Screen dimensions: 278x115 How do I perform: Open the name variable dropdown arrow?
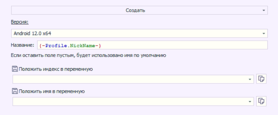tap(250, 102)
